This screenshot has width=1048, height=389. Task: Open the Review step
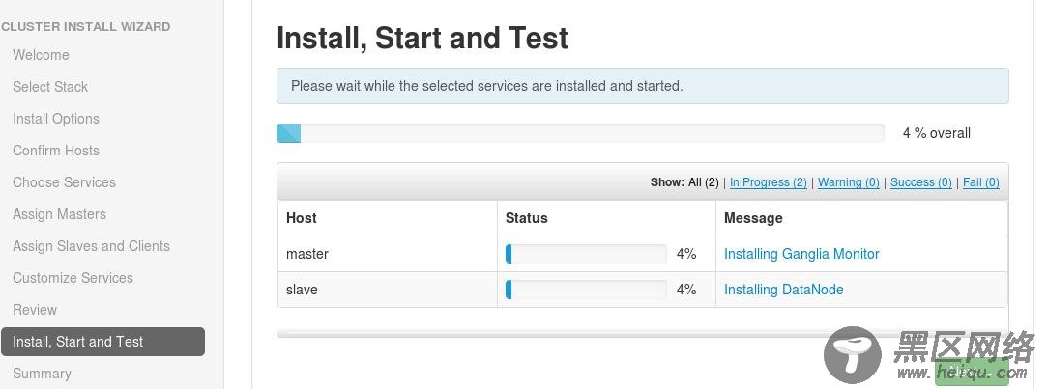(x=35, y=310)
